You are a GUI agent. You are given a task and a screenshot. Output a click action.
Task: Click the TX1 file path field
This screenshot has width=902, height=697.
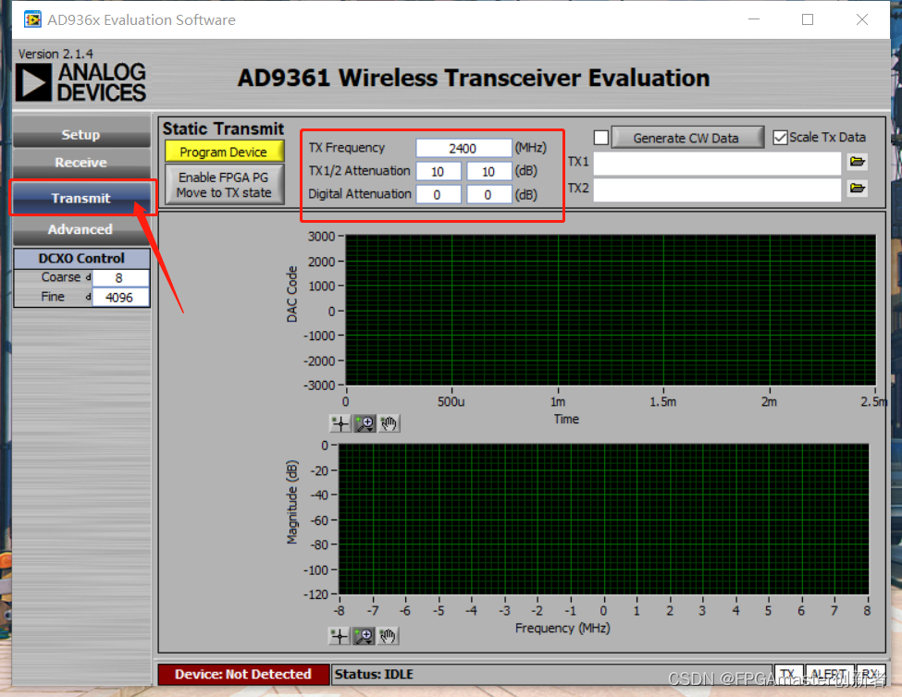(717, 164)
